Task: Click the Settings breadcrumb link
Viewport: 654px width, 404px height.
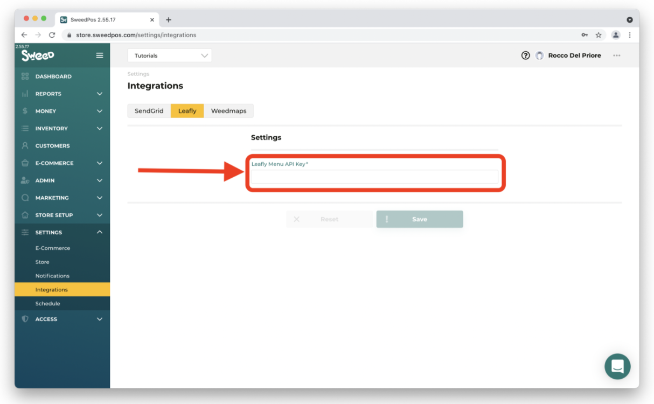Action: 138,74
